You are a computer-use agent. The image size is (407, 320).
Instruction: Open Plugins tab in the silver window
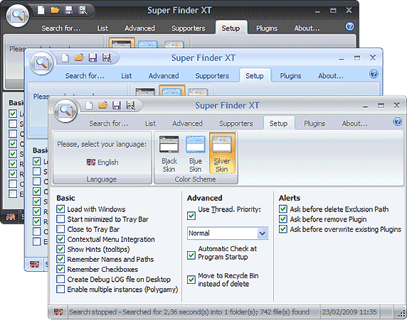click(x=314, y=123)
